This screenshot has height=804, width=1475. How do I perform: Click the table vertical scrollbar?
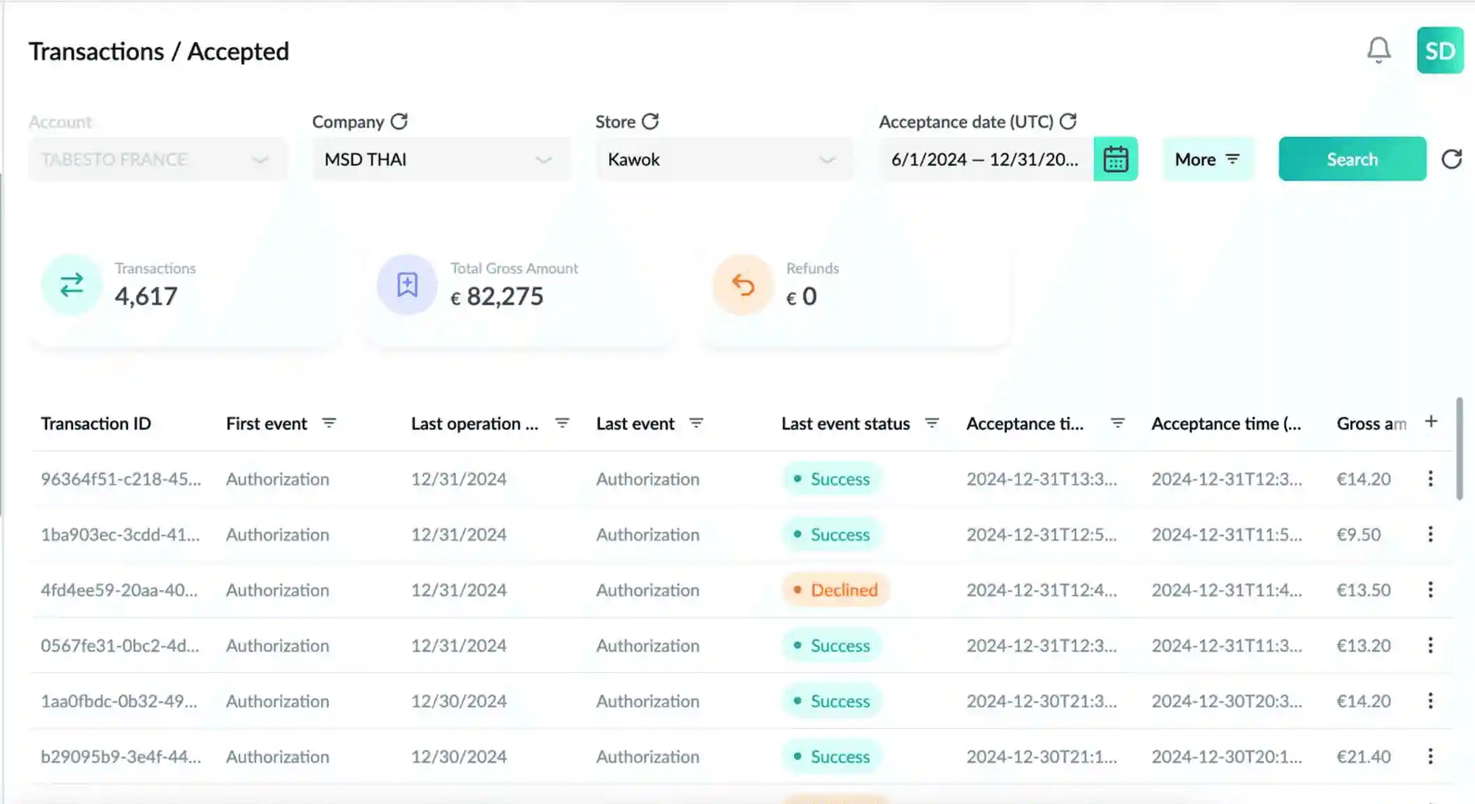[1459, 449]
